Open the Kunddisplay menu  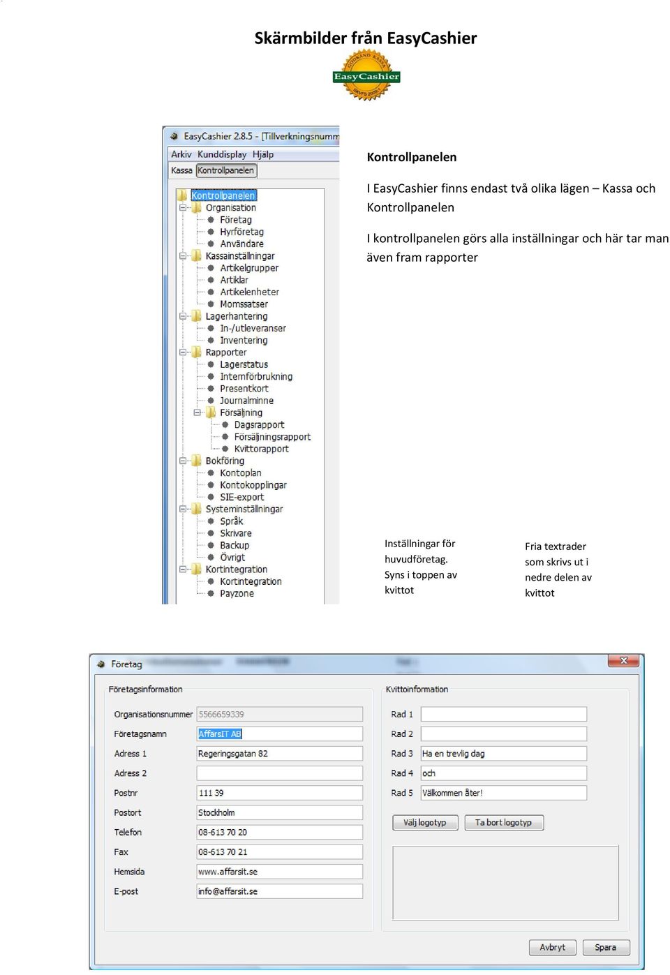pyautogui.click(x=222, y=154)
